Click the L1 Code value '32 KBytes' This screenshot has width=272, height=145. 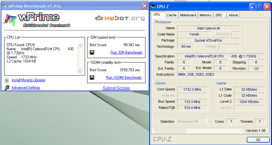pos(249,95)
